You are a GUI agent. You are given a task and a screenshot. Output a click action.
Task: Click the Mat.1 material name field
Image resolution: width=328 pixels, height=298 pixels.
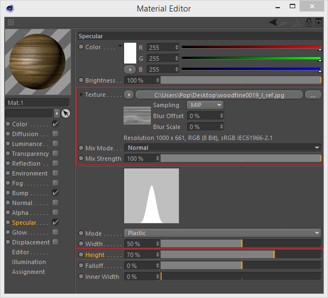click(37, 102)
